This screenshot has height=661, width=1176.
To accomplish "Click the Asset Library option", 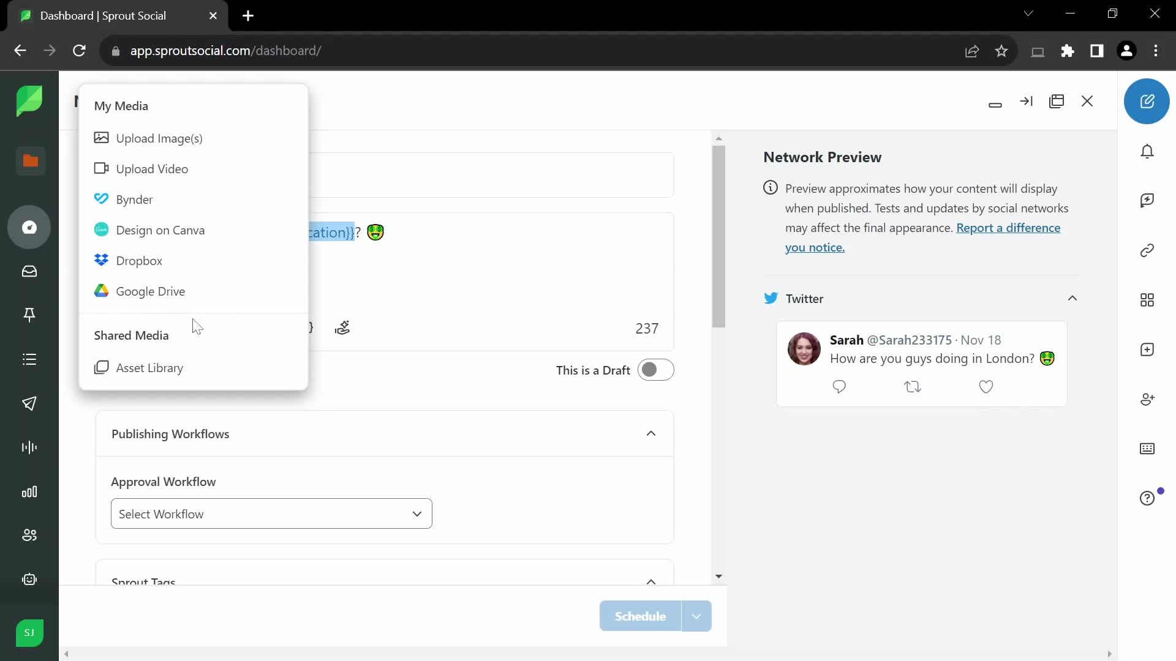I will click(150, 367).
